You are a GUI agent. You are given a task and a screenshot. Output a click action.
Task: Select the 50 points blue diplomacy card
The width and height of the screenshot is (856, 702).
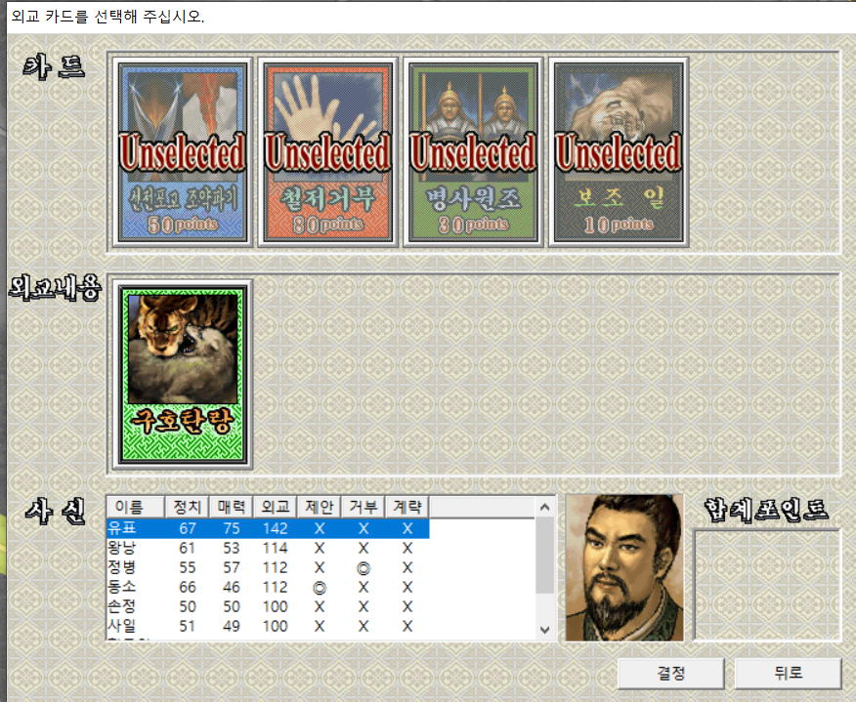[183, 152]
